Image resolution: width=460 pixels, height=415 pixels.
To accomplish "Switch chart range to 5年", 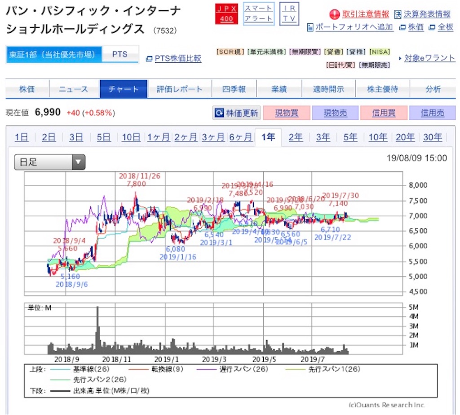I will [x=350, y=137].
